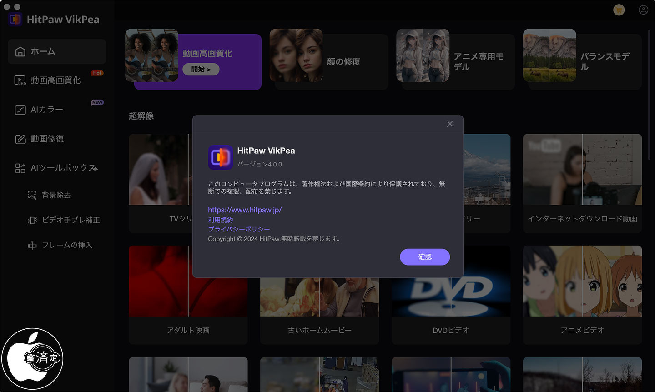Image resolution: width=655 pixels, height=392 pixels.
Task: Select the 古いホームムービー thumbnail
Action: pos(319,297)
